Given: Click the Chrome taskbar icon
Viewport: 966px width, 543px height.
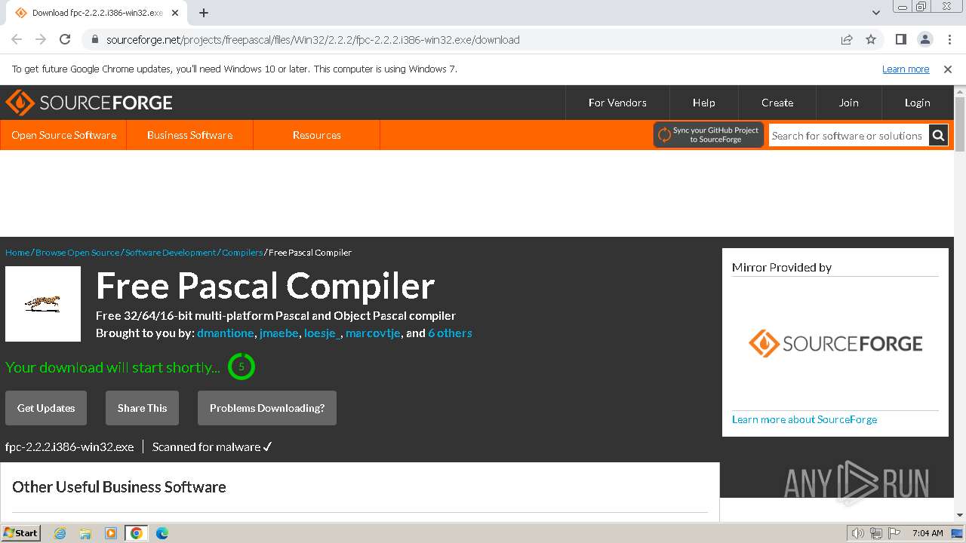Looking at the screenshot, I should pyautogui.click(x=137, y=533).
